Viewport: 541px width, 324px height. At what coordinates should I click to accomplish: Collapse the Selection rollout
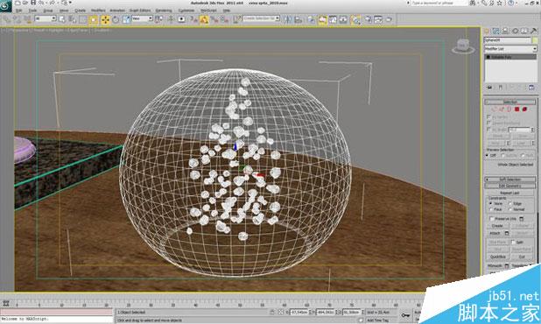coord(510,102)
